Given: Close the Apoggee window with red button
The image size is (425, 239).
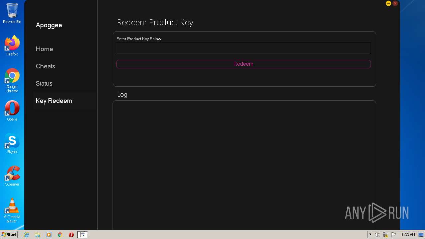Looking at the screenshot, I should coord(395,3).
